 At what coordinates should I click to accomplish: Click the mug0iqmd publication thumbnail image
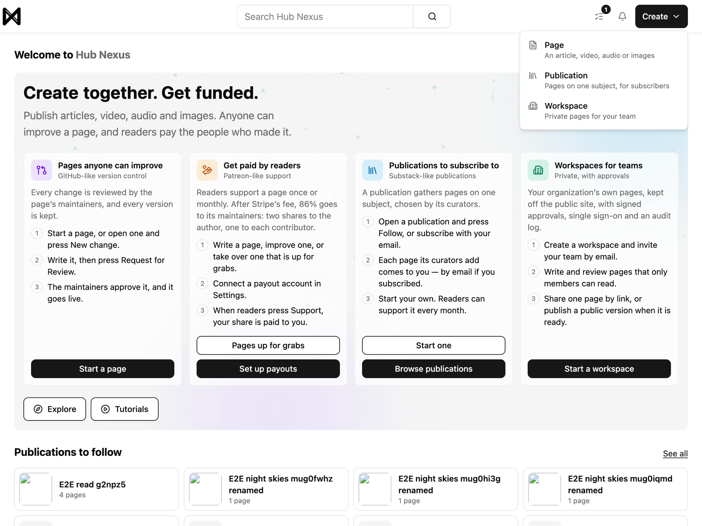545,489
